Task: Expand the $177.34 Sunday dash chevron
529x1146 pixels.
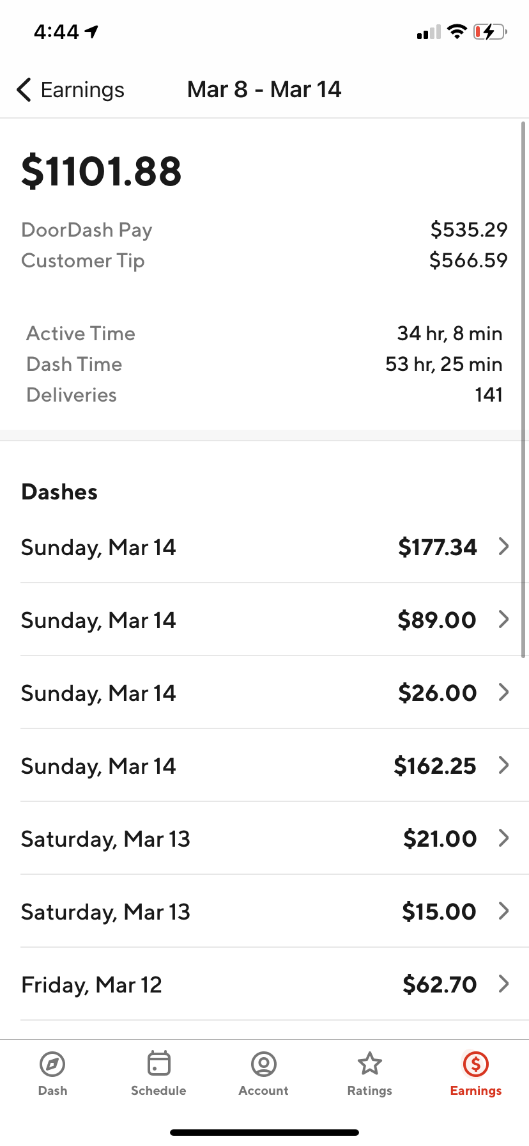Action: (503, 547)
